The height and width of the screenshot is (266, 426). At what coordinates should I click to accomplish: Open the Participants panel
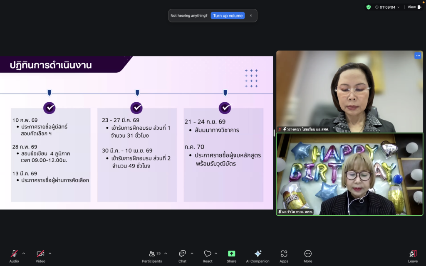(x=152, y=256)
